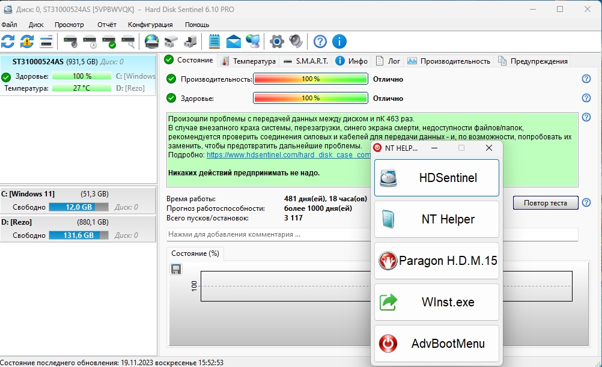Click the refresh icon with warning sign
Viewport: 602px width, 367px height.
coord(27,41)
